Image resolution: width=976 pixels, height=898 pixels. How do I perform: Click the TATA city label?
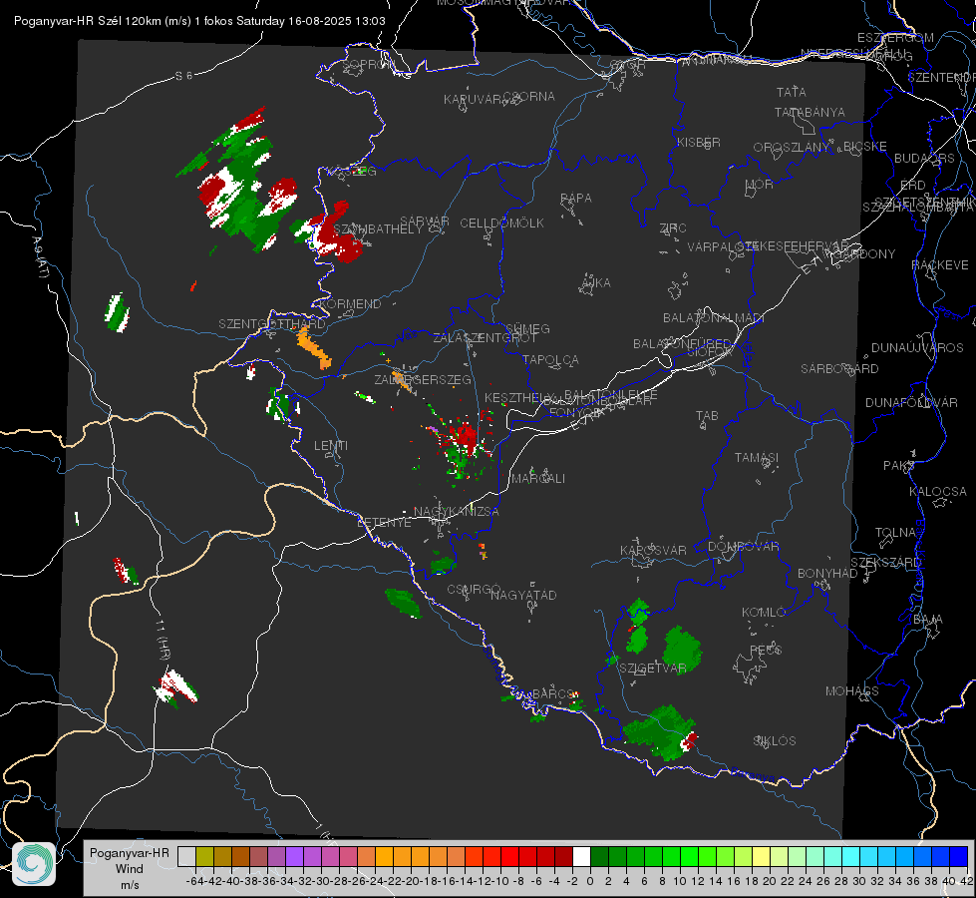point(792,92)
